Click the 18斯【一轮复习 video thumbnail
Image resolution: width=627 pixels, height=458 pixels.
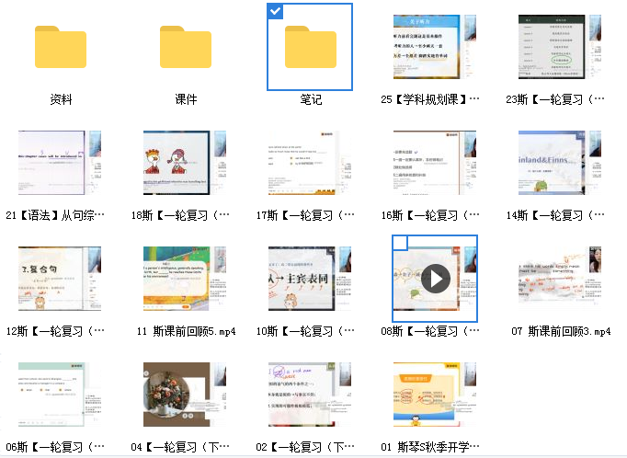pyautogui.click(x=186, y=163)
